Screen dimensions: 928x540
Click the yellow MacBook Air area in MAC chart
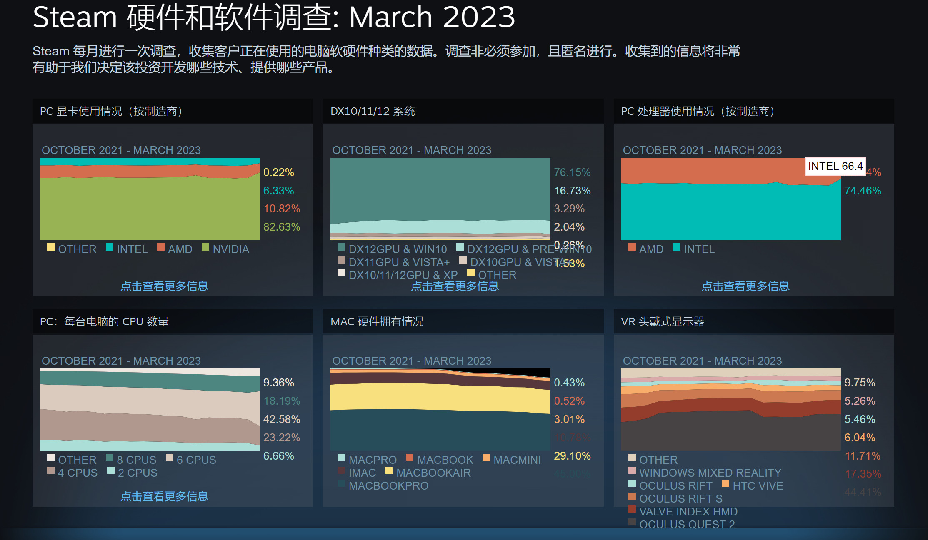(440, 396)
